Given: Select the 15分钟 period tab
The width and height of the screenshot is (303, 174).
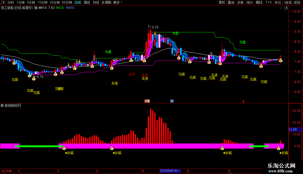Looking at the screenshot, I should point(42,2).
